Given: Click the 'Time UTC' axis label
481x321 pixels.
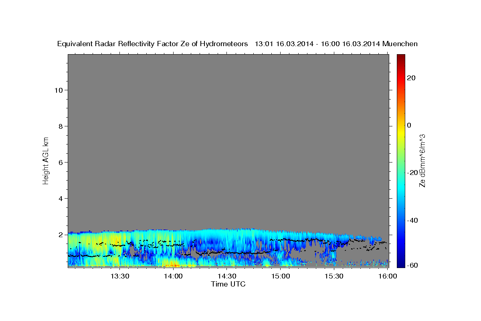Looking at the screenshot, I should coord(228,284).
